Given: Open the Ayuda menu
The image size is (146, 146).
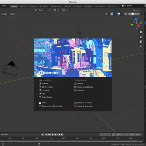Looking at the screenshot, I should click(x=4, y=6).
